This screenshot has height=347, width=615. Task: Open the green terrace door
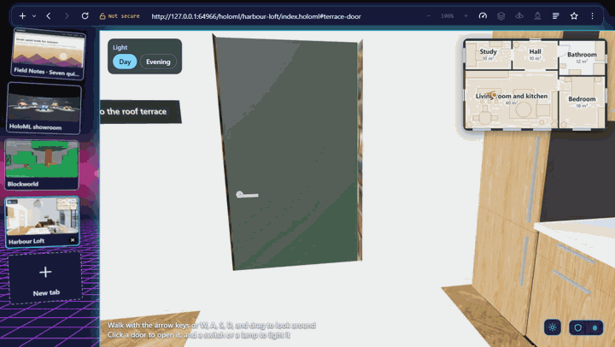click(x=290, y=153)
